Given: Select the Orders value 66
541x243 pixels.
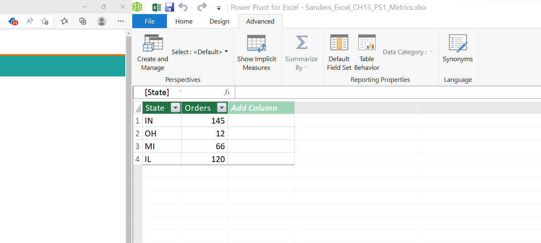Looking at the screenshot, I should coord(205,146).
